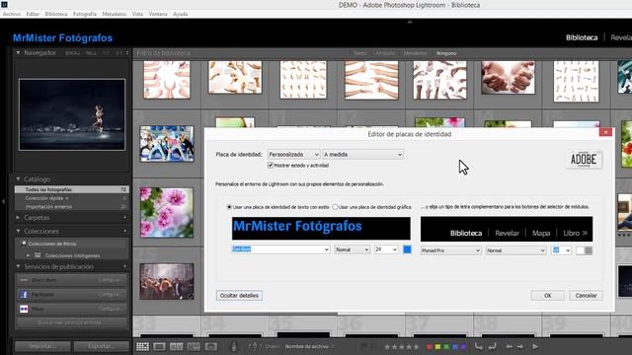Add a new folder with Carpetas plus

click(125, 217)
